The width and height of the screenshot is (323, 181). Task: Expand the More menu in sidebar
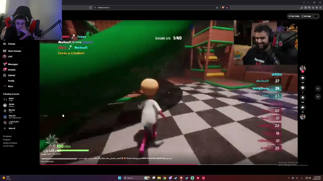click(8, 86)
